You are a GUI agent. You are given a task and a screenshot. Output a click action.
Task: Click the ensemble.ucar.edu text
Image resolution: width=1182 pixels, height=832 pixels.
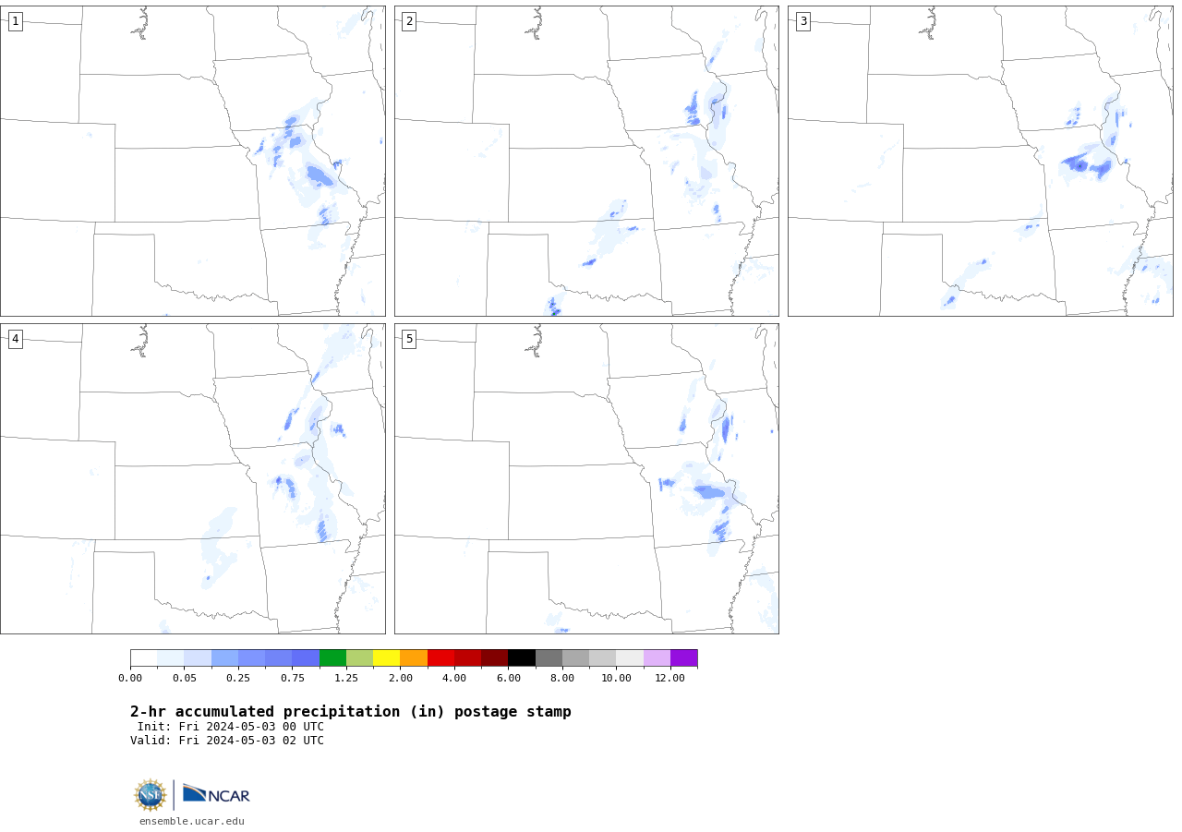tap(192, 821)
